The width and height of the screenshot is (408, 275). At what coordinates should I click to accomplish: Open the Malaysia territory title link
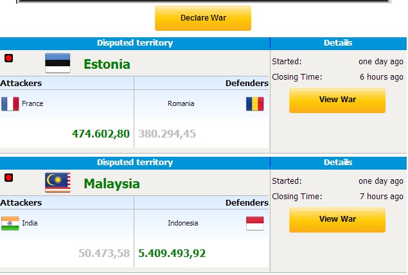112,184
